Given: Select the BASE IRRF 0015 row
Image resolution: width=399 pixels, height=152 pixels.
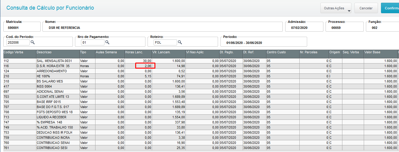Looking at the screenshot, I should coord(201,102).
